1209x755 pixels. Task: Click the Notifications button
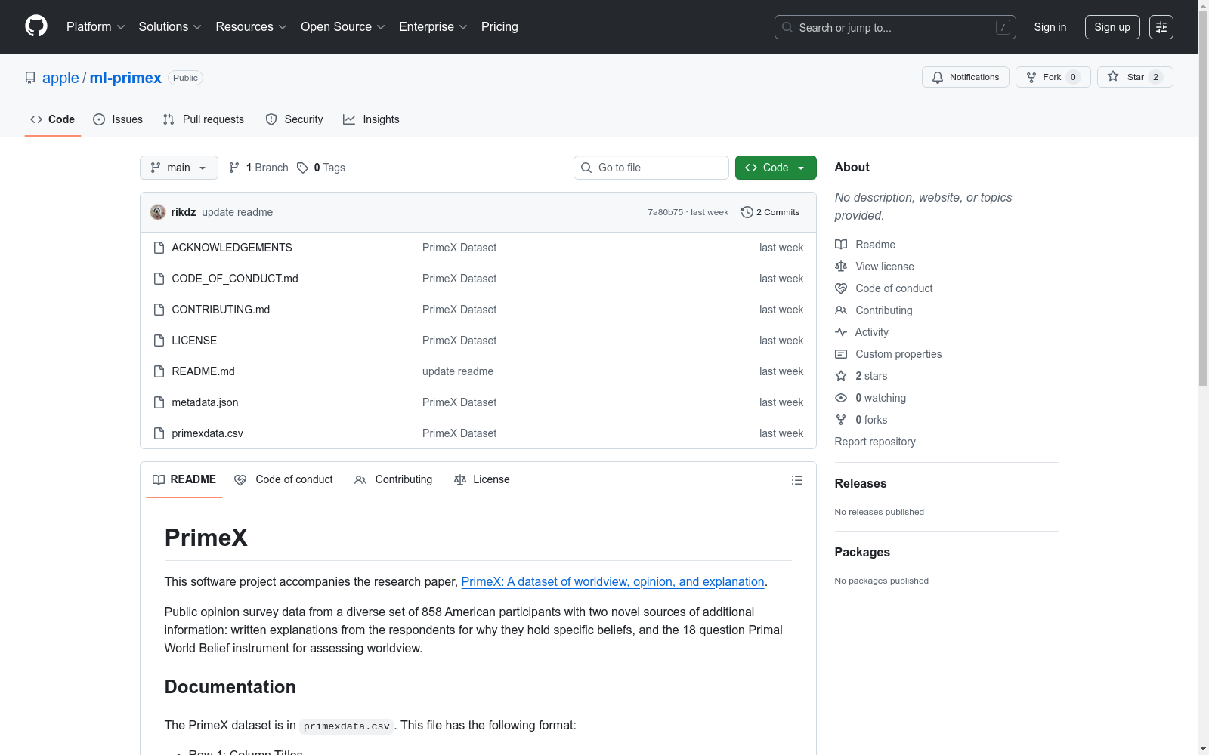[x=966, y=77]
